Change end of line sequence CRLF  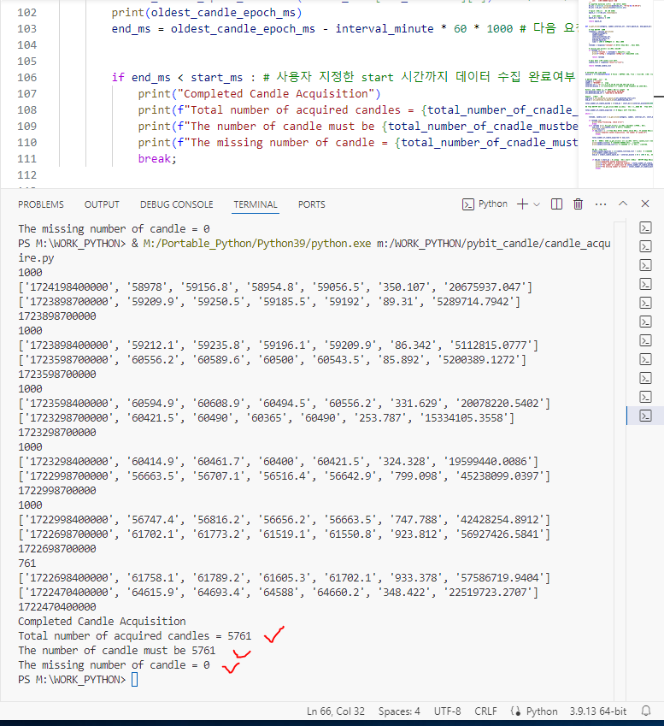(485, 711)
